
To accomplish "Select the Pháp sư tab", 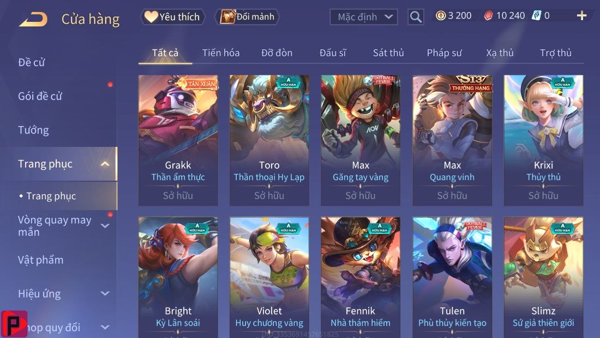I will pyautogui.click(x=444, y=53).
